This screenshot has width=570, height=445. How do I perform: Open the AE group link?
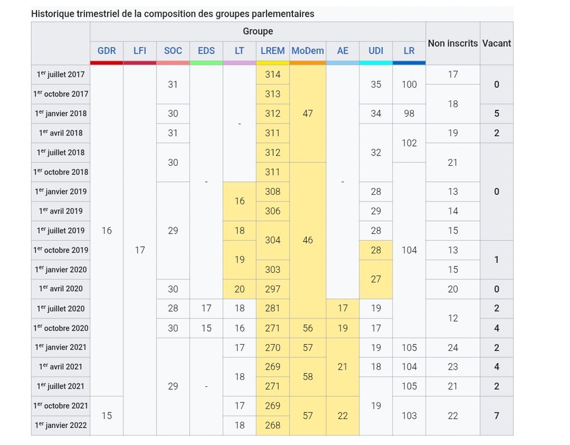(343, 51)
